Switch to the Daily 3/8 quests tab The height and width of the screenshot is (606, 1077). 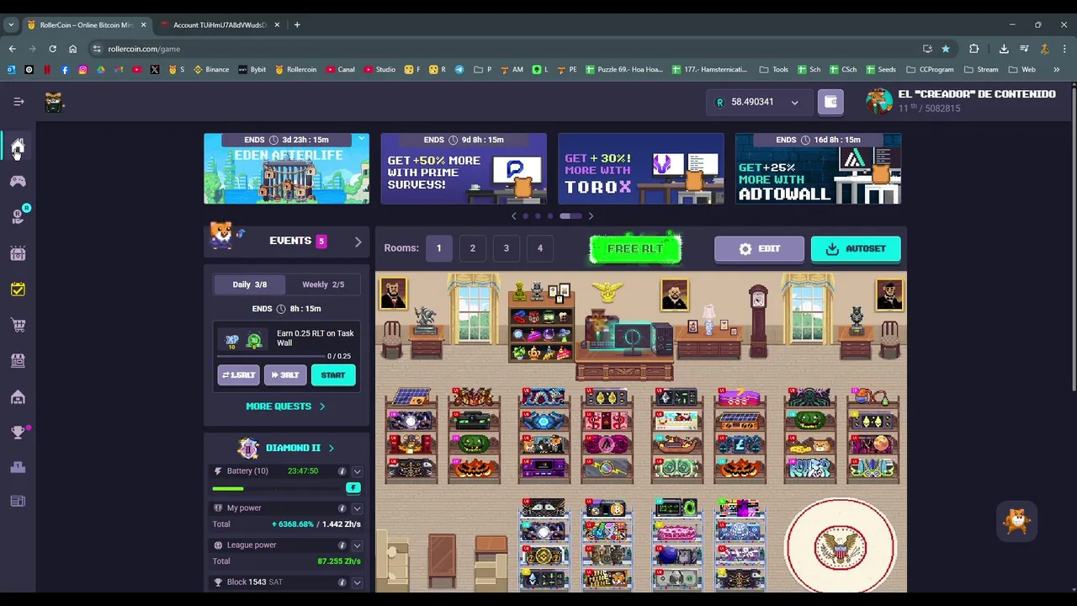(x=249, y=284)
